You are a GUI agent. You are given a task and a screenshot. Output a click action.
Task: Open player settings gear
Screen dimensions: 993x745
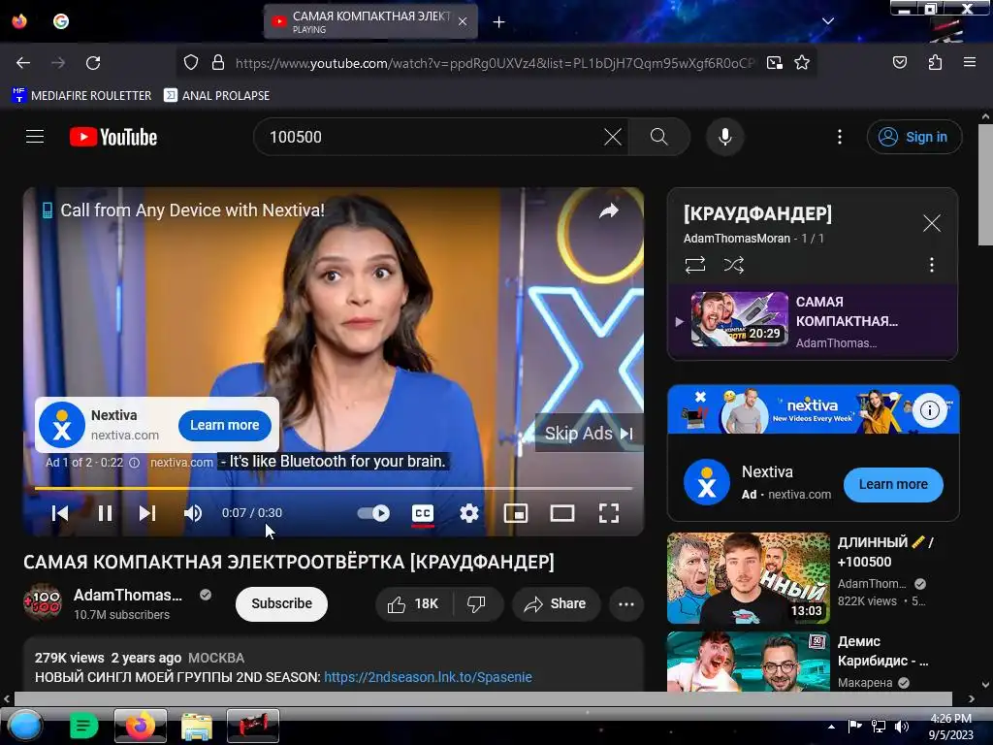tap(468, 513)
